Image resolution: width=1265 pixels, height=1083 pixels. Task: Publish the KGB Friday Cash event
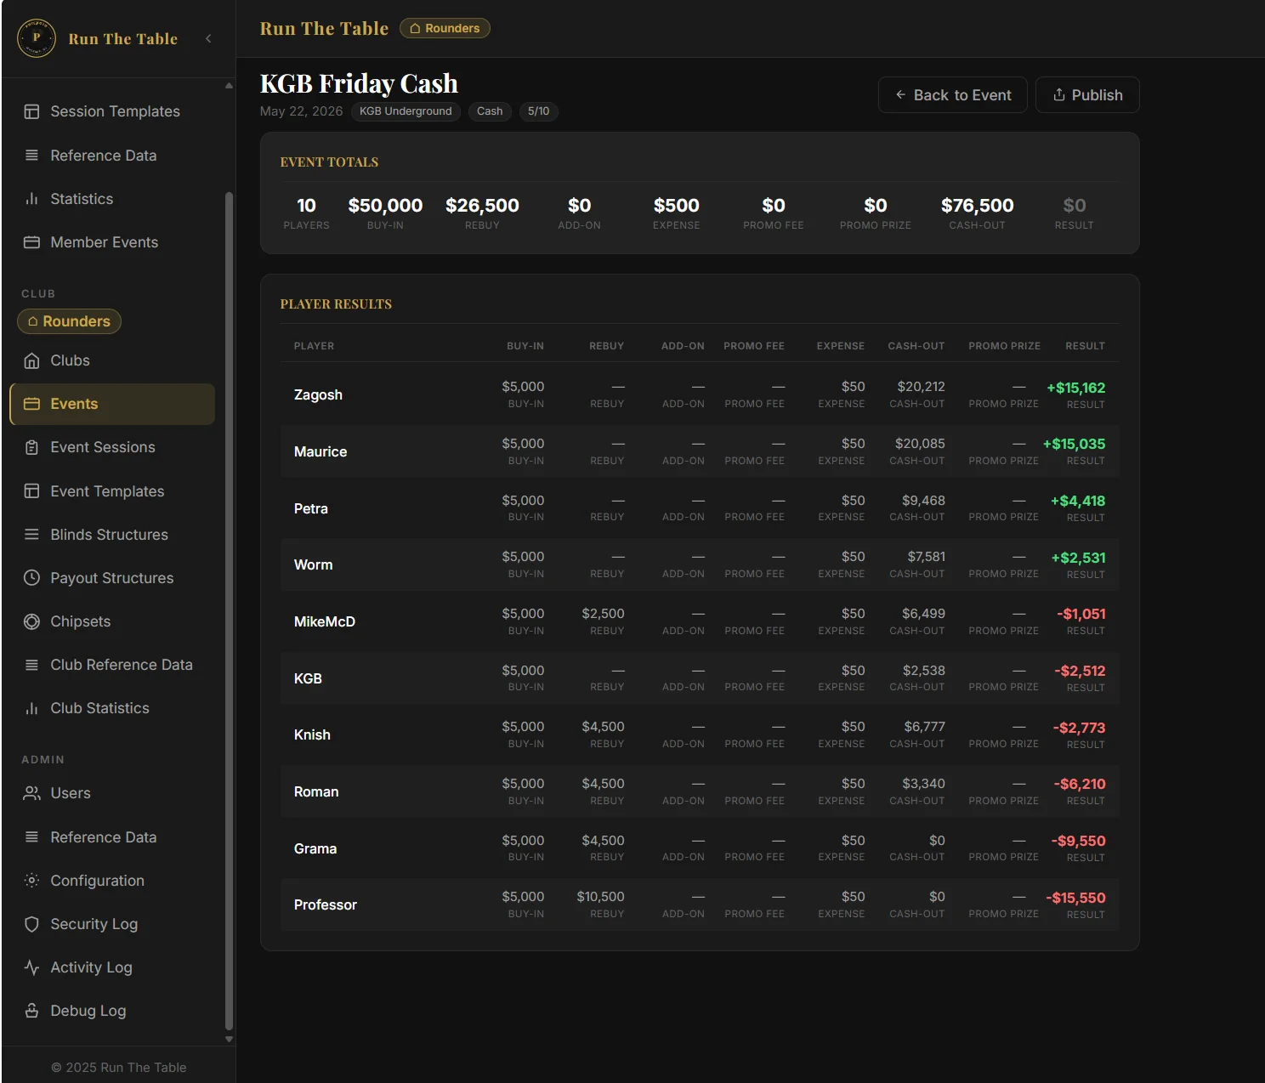[x=1087, y=95]
